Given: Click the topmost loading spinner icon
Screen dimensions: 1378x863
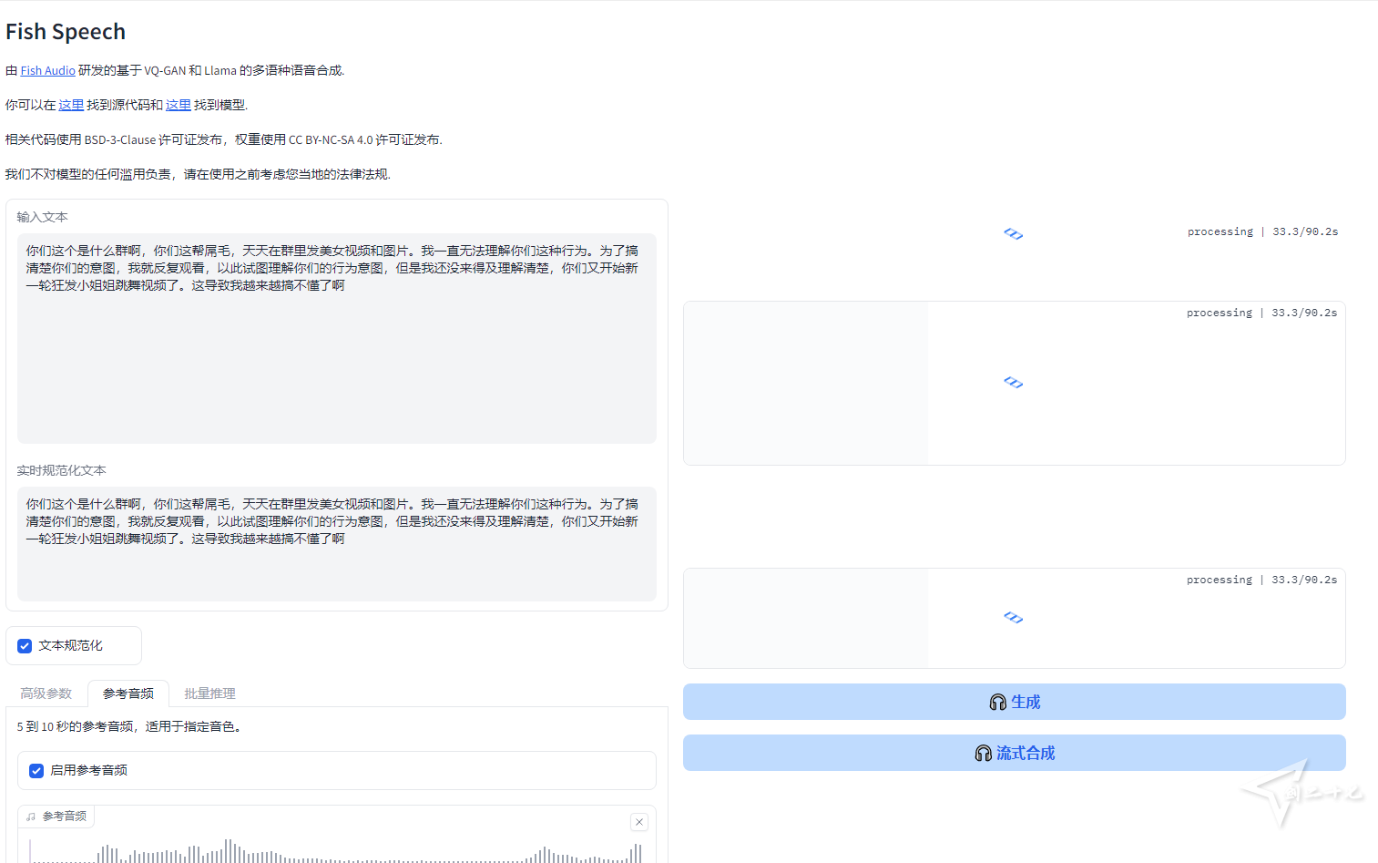Looking at the screenshot, I should click(x=1013, y=234).
